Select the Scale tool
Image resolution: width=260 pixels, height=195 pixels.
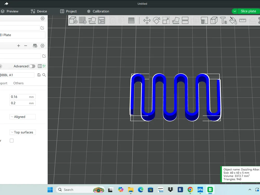[x=166, y=20]
